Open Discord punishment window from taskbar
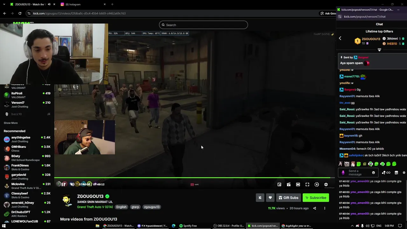407x229 pixels. tap(153, 226)
